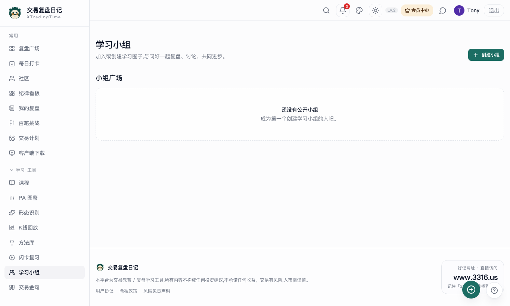Open 隐私政策 privacy policy link
Image resolution: width=510 pixels, height=306 pixels.
pos(128,291)
